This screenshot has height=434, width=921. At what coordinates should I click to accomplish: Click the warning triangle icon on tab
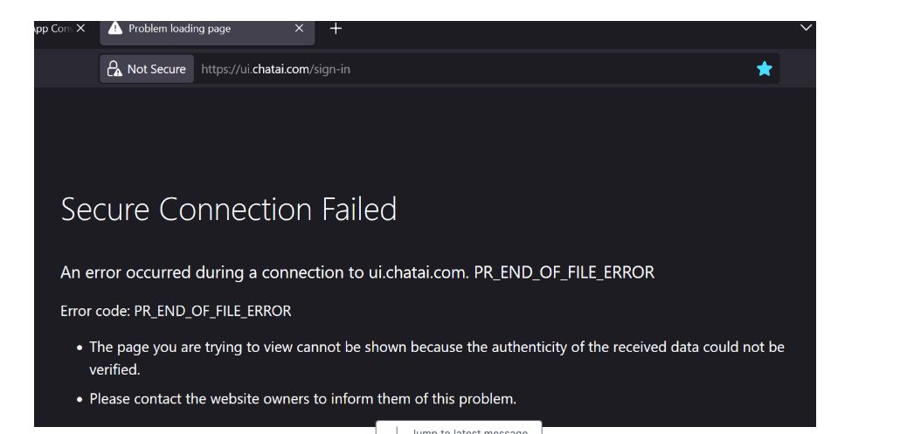click(115, 29)
